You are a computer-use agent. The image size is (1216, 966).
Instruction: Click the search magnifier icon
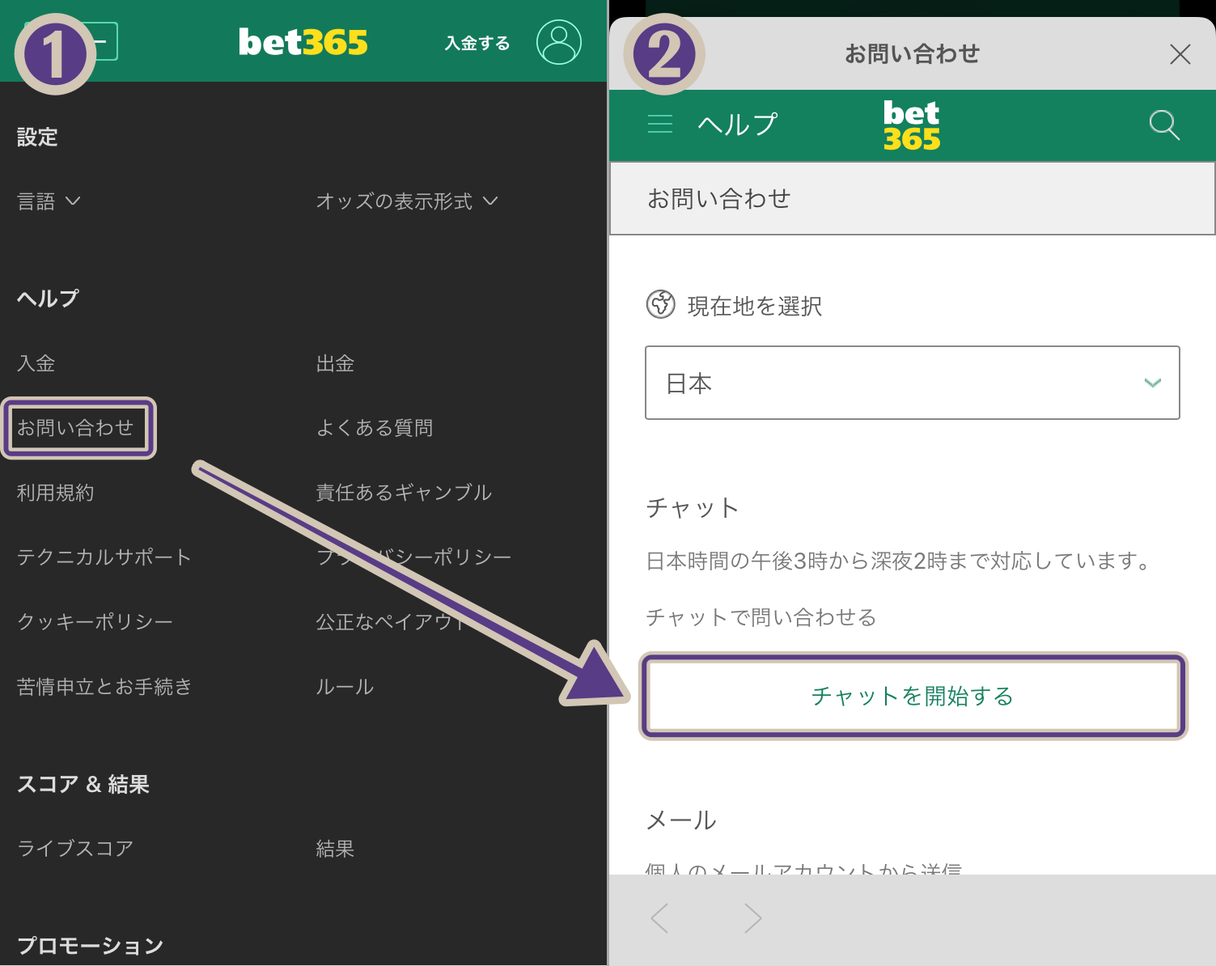pyautogui.click(x=1164, y=125)
